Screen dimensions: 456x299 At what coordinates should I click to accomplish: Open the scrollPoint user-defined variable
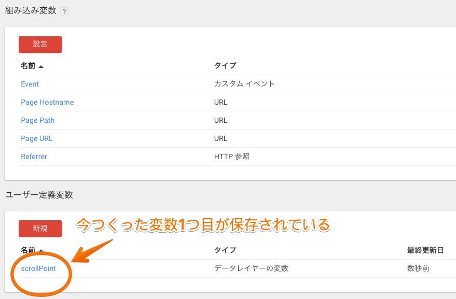pos(38,268)
